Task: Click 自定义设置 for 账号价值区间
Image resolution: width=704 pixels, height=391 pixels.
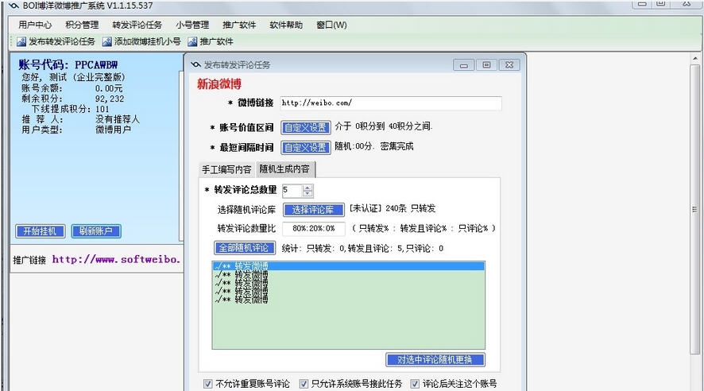Action: pyautogui.click(x=306, y=127)
